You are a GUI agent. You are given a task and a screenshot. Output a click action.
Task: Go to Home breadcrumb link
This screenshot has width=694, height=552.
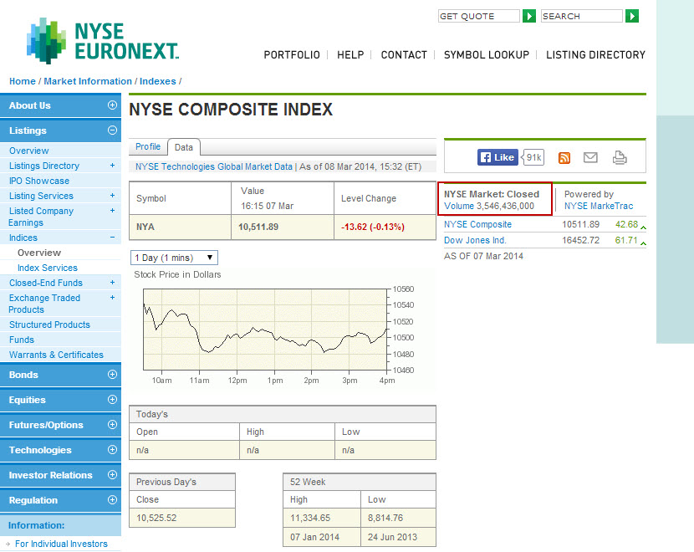[22, 81]
